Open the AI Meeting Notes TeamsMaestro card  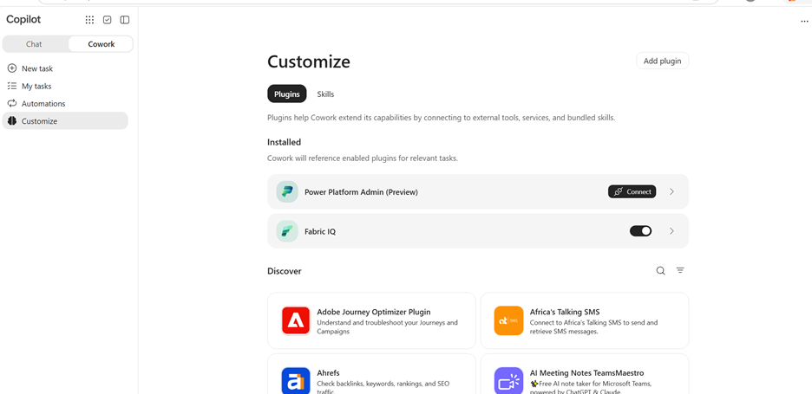(x=585, y=375)
